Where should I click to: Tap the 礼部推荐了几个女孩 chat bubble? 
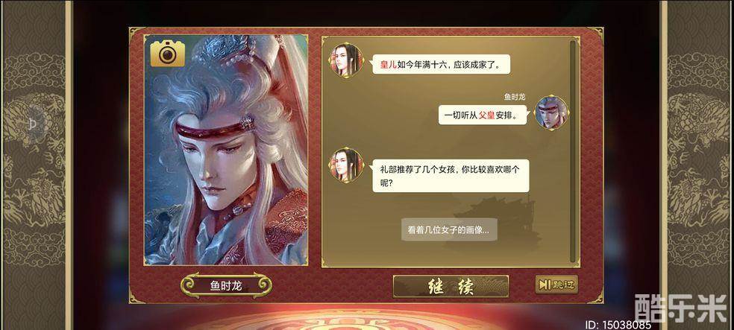pos(451,177)
